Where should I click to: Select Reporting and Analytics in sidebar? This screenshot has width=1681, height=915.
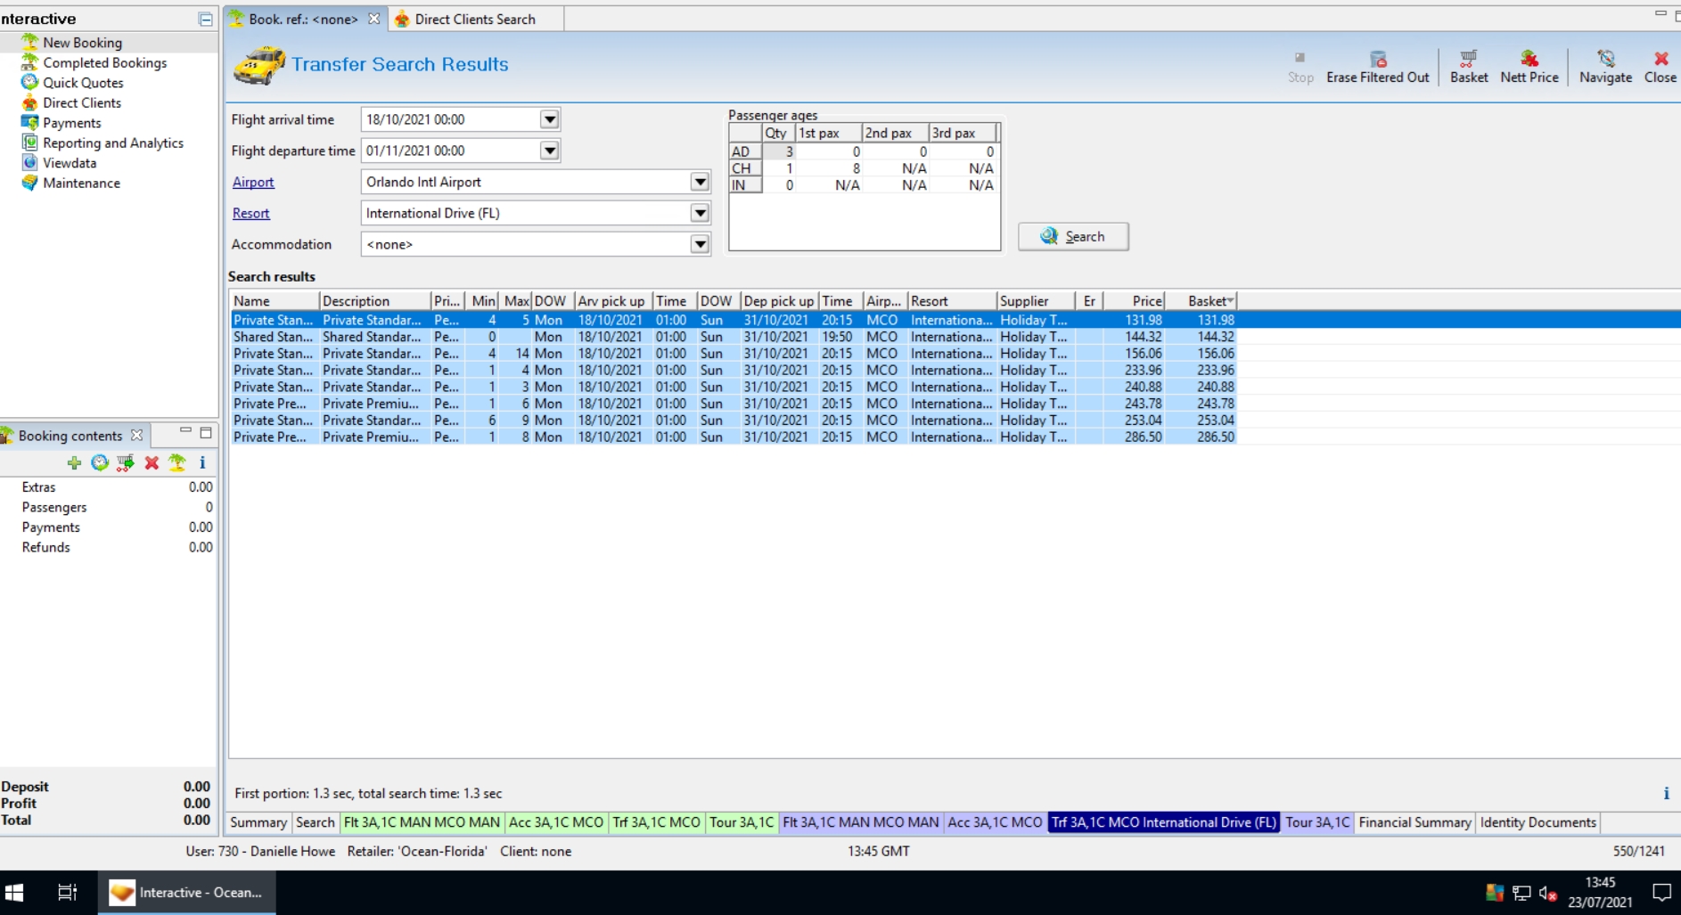click(112, 143)
